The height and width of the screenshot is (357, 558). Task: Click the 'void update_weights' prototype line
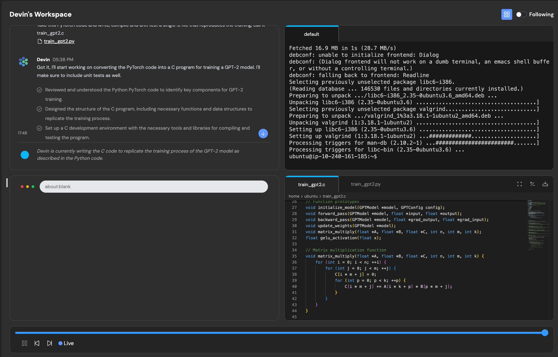coord(351,226)
